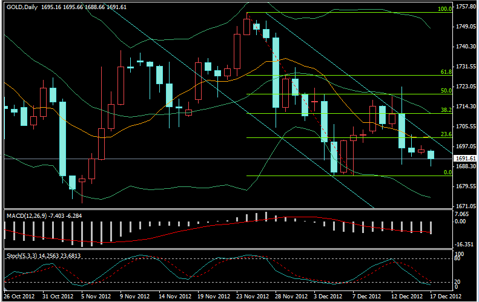Click the 1679.55 price axis label
The height and width of the screenshot is (302, 479).
(x=466, y=186)
